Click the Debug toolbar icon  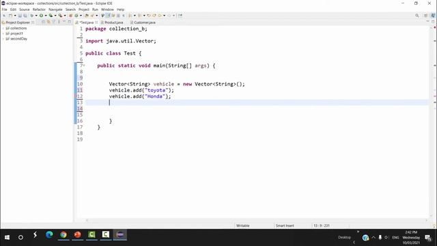pyautogui.click(x=32, y=16)
